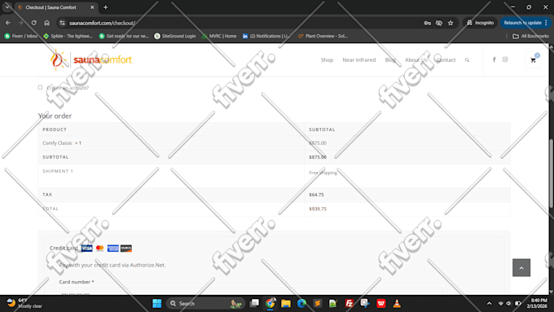The width and height of the screenshot is (554, 312).
Task: Open Plant Overview bookmark
Action: point(323,36)
